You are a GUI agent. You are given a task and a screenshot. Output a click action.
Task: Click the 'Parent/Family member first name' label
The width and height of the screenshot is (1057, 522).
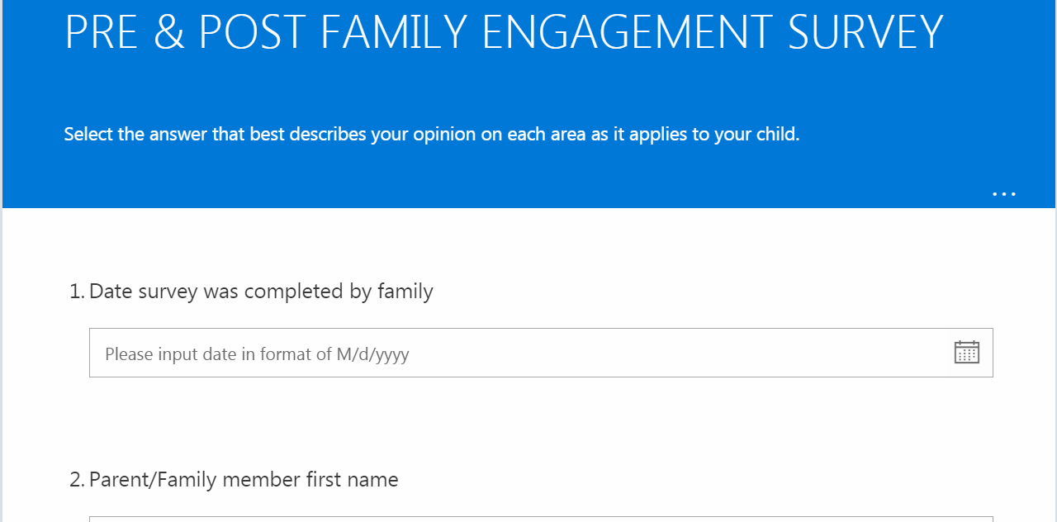point(244,480)
